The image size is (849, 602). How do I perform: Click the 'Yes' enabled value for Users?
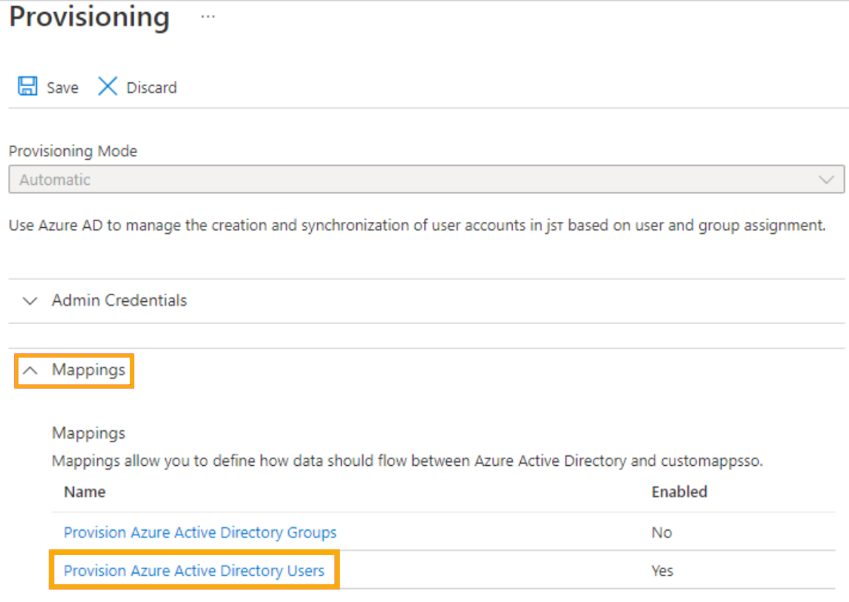[662, 571]
